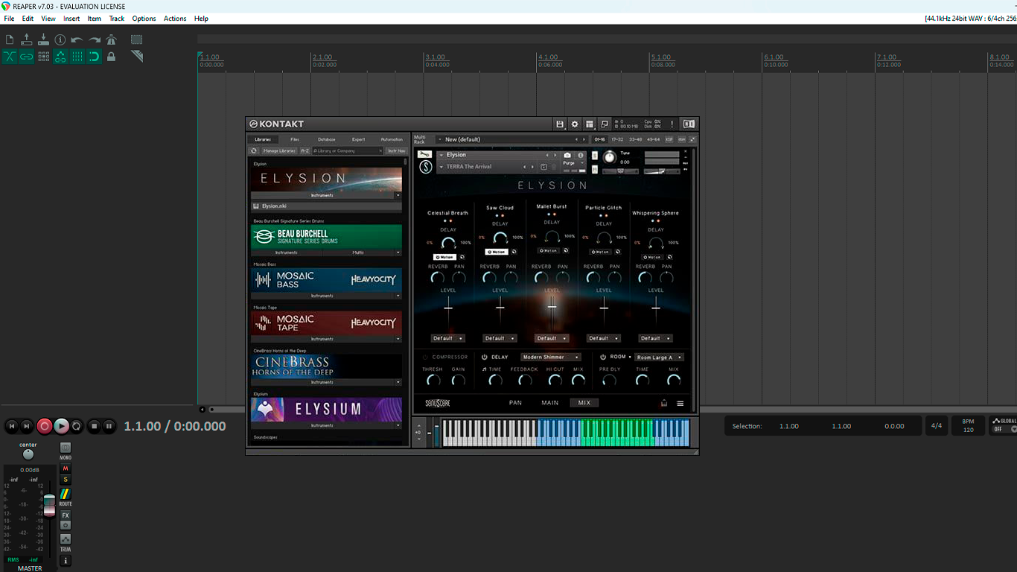1017x572 pixels.
Task: Open the Track menu
Action: [x=117, y=19]
